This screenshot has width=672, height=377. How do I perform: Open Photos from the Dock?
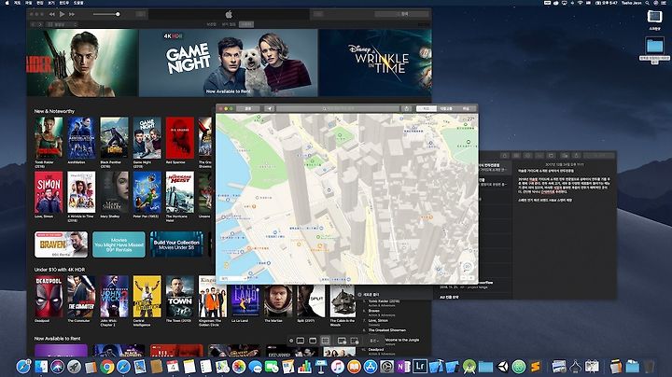pyautogui.click(x=239, y=367)
